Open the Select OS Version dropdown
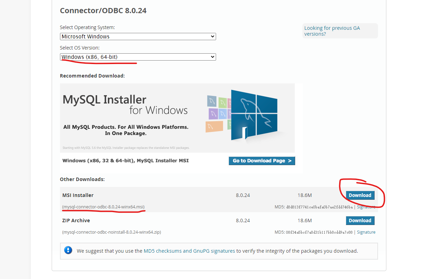 (x=138, y=57)
